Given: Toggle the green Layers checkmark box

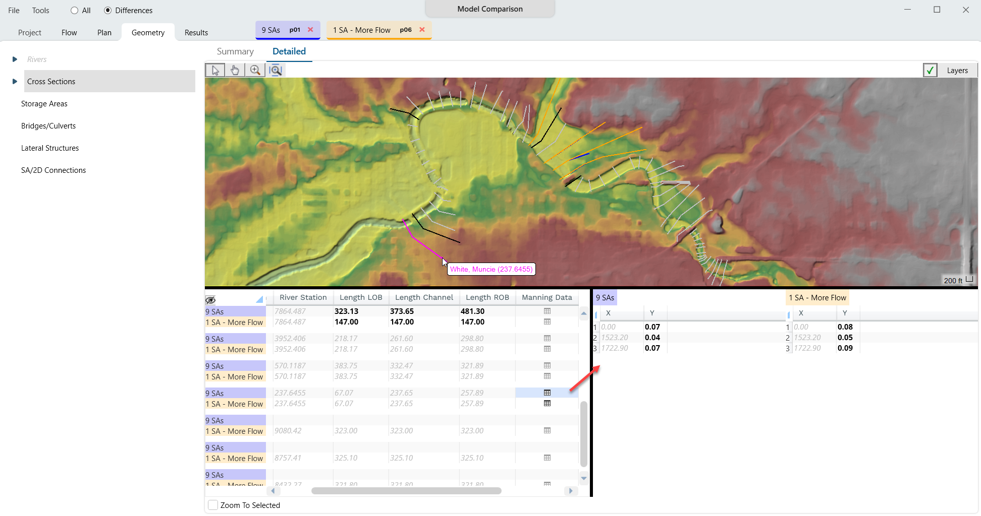Looking at the screenshot, I should click(930, 71).
